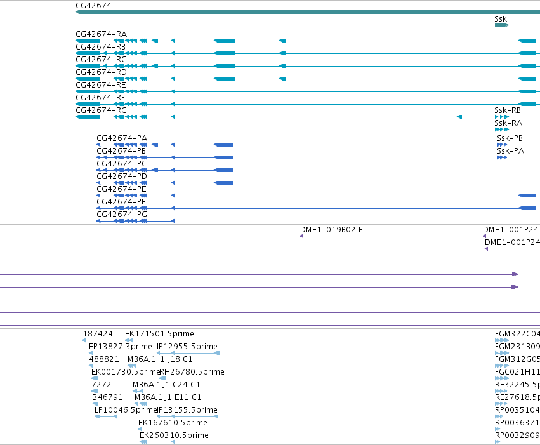Viewport: 540px width, 445px height.
Task: Select protein CG42674-PC label
Action: coord(122,164)
